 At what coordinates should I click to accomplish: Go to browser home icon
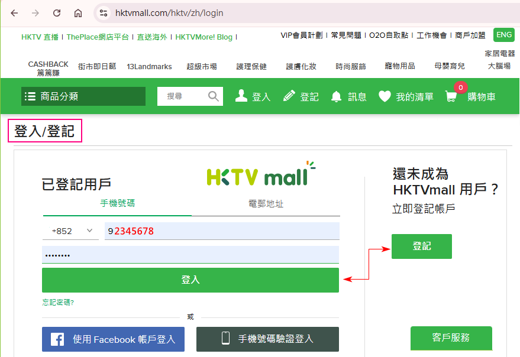coord(78,13)
